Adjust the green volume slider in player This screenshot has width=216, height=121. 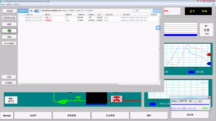pyautogui.click(x=206, y=108)
